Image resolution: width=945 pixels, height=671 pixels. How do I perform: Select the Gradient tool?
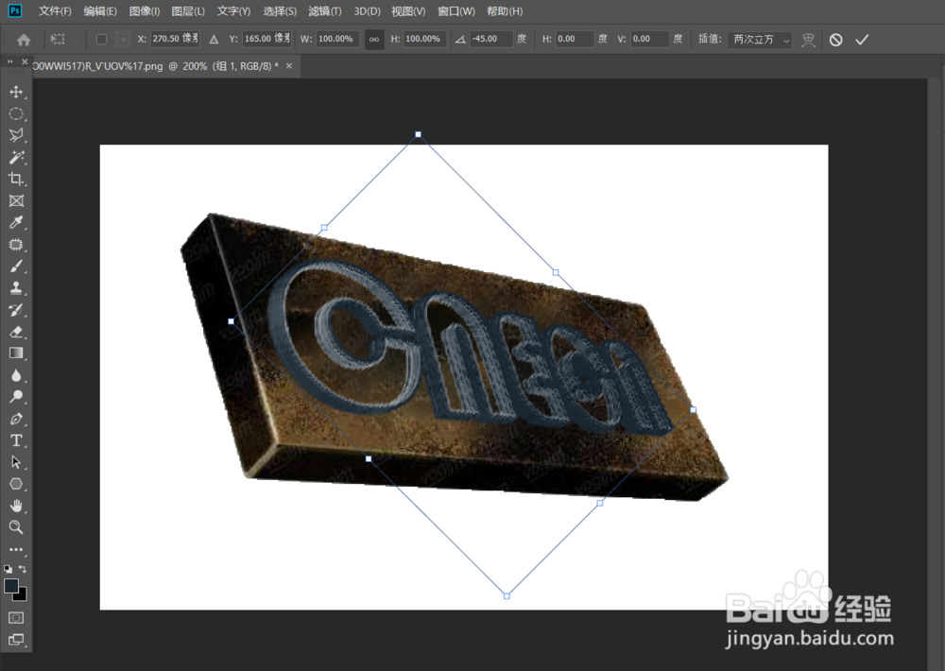pyautogui.click(x=16, y=353)
